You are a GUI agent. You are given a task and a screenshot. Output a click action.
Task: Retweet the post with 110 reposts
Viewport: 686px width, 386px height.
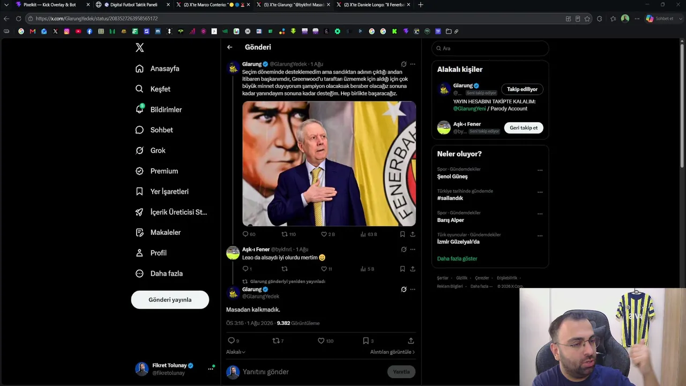[288, 234]
